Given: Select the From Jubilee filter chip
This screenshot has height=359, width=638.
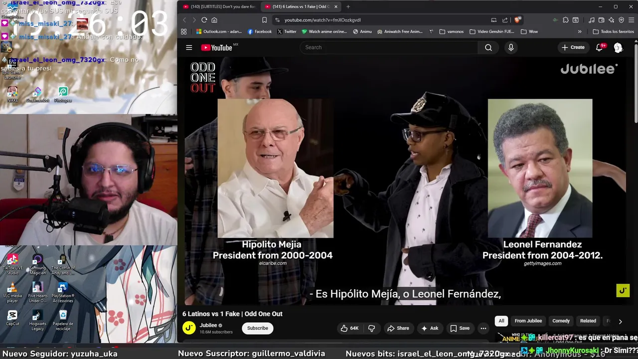Looking at the screenshot, I should click(x=528, y=321).
